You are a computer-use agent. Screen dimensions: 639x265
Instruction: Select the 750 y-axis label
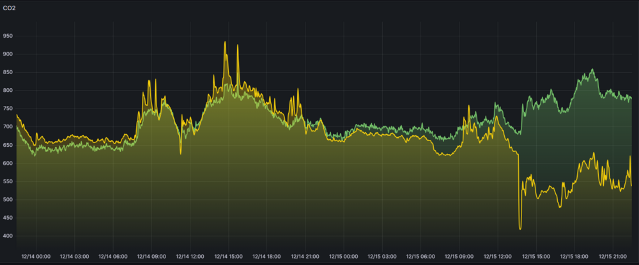click(x=8, y=109)
